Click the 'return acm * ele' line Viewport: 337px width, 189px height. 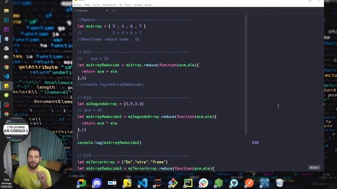tap(100, 123)
